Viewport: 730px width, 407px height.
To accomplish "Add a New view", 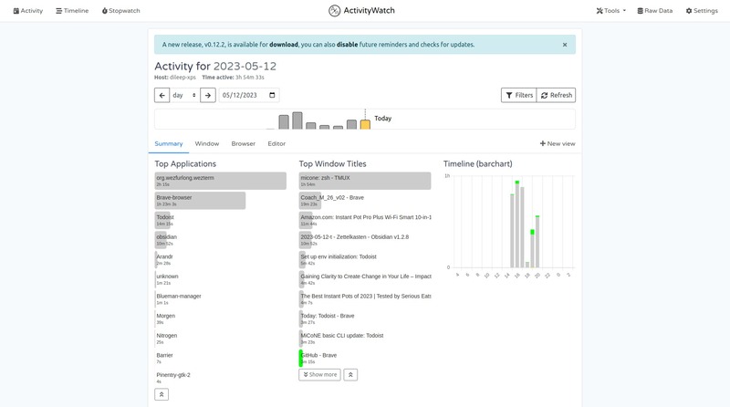I will pos(558,144).
